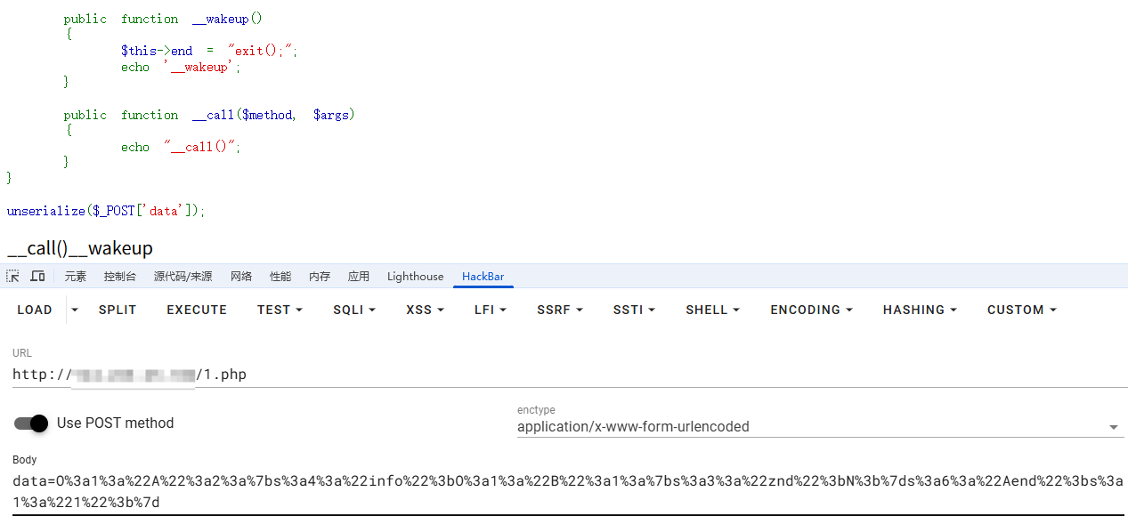
Task: Open the XSS payload menu
Action: pyautogui.click(x=425, y=310)
